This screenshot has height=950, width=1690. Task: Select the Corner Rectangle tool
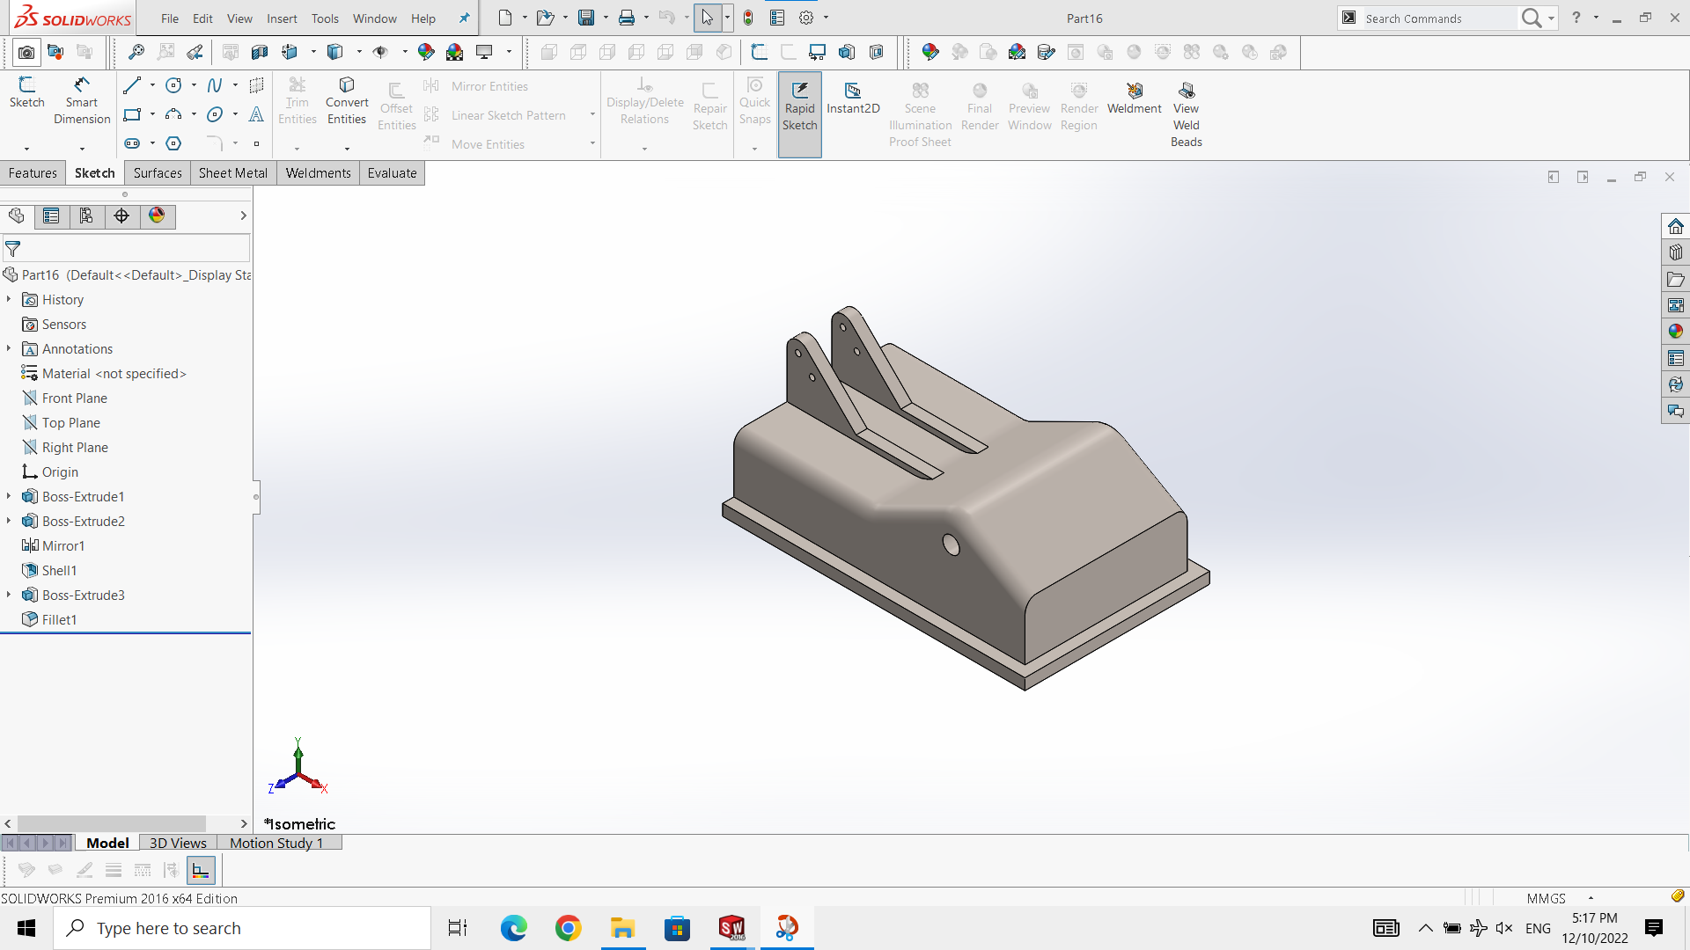(132, 114)
